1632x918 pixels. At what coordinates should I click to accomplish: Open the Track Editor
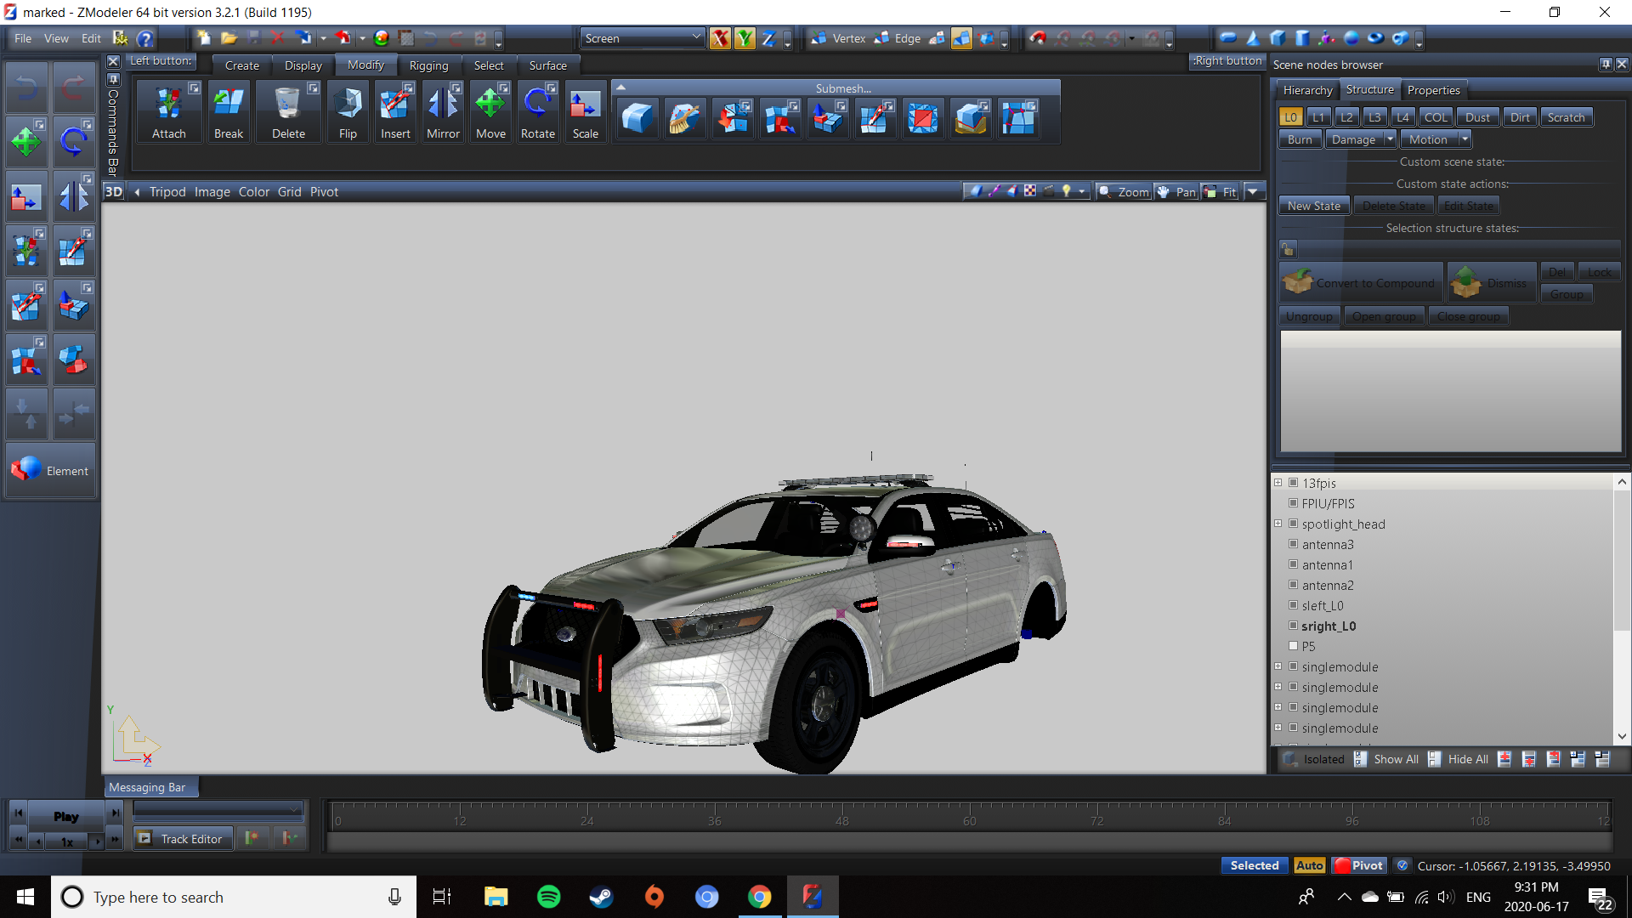(x=183, y=838)
